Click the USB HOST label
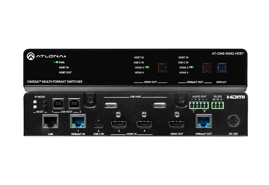This screenshot has height=185, width=269. tap(66, 112)
